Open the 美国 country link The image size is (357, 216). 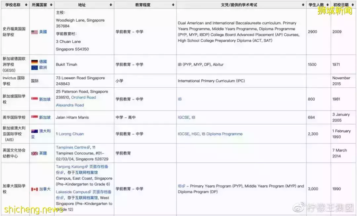(x=43, y=32)
